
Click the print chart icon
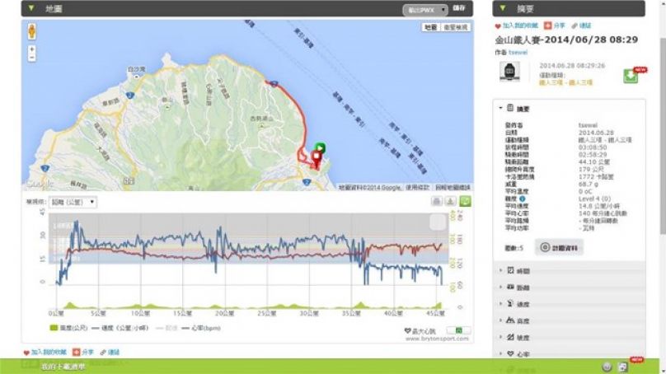(436, 201)
